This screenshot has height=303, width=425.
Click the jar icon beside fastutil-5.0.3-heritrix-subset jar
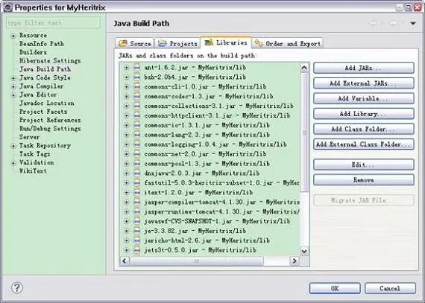click(x=137, y=182)
